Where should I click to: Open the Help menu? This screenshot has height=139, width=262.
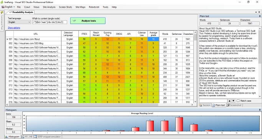click(114, 7)
